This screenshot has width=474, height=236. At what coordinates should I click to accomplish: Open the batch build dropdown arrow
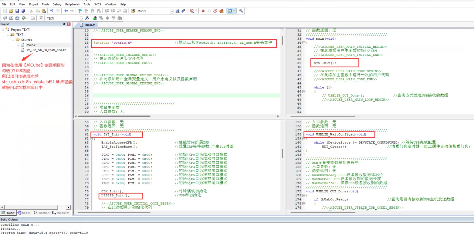28,18
